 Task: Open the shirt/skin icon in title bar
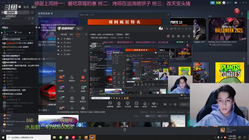pos(175,29)
